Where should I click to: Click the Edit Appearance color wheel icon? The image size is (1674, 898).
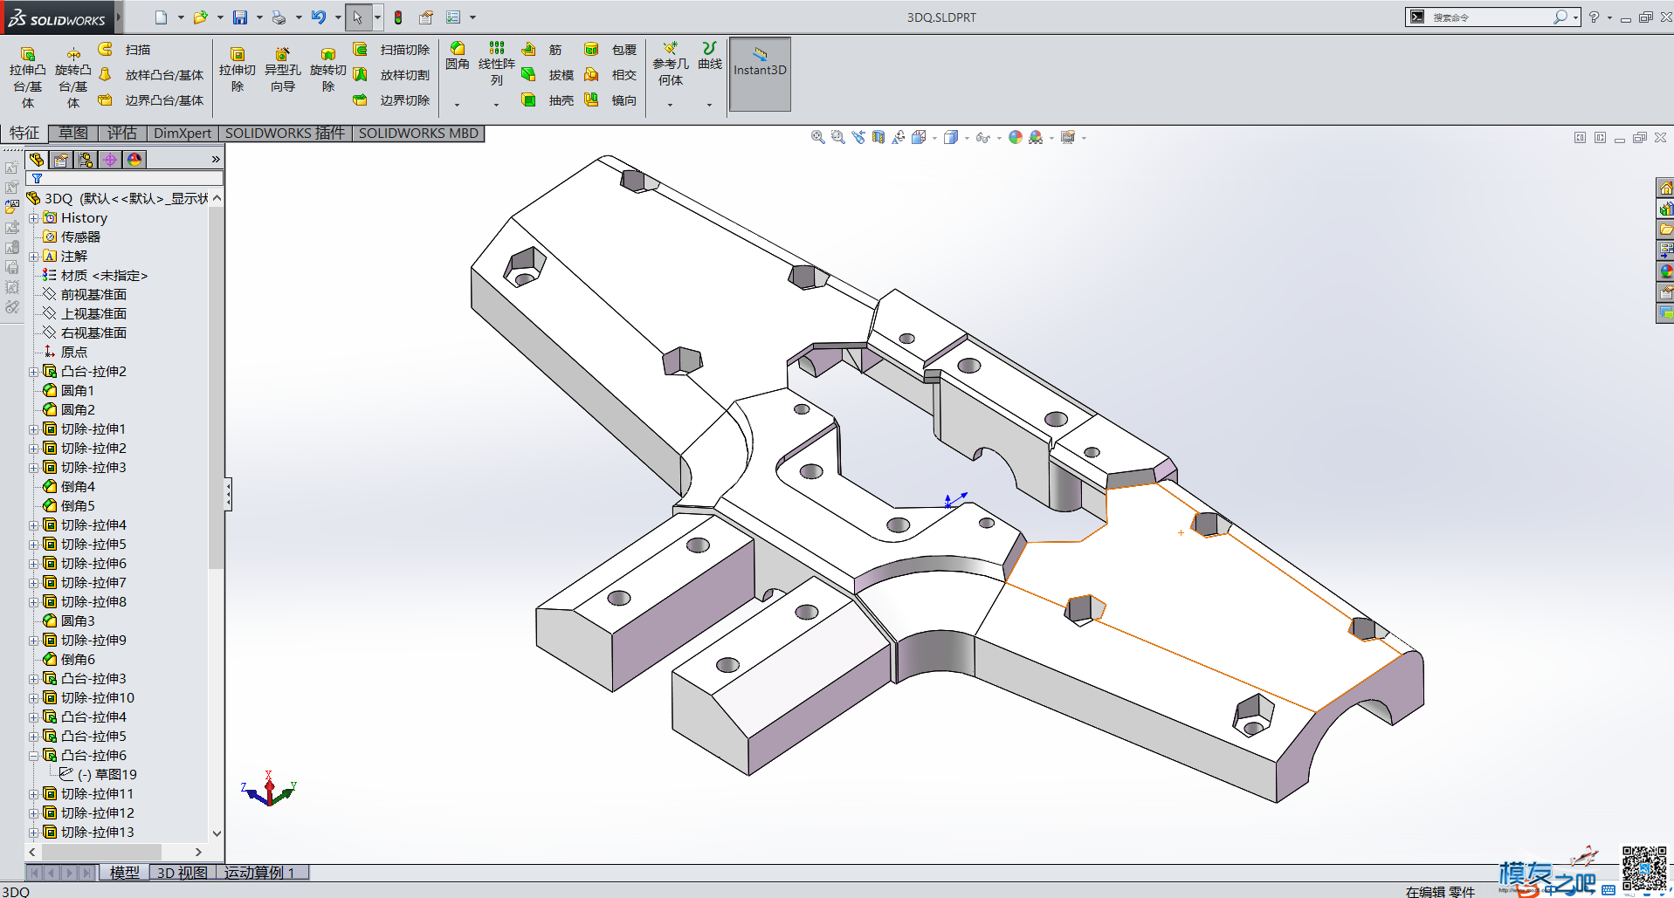(x=1015, y=137)
